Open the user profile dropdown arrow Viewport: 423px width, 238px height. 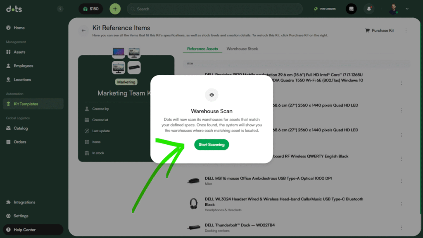407,9
